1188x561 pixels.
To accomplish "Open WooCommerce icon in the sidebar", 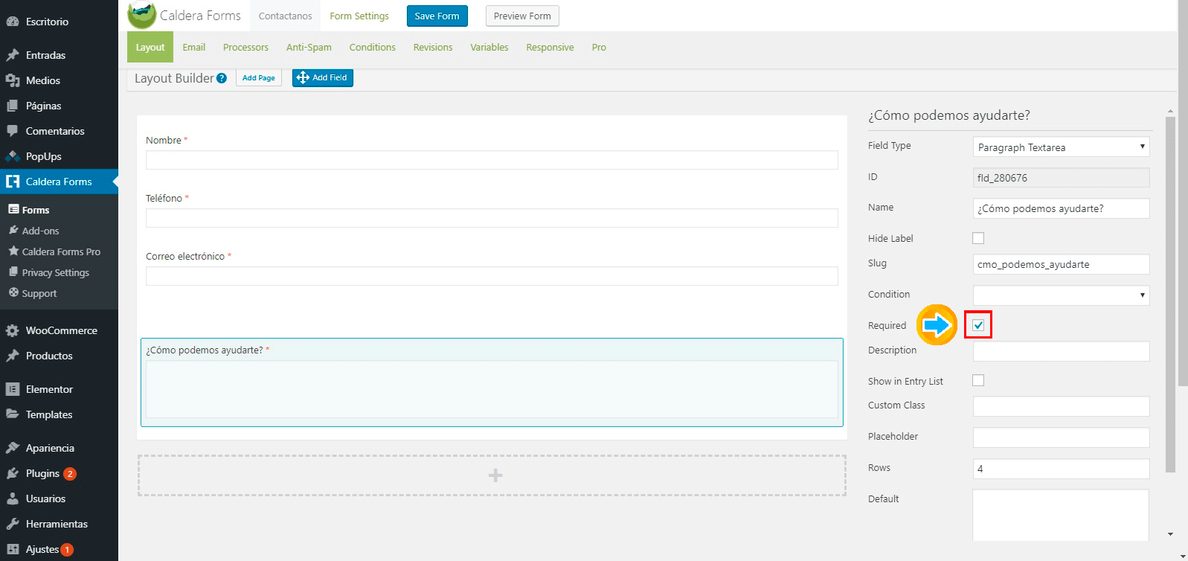I will (13, 330).
